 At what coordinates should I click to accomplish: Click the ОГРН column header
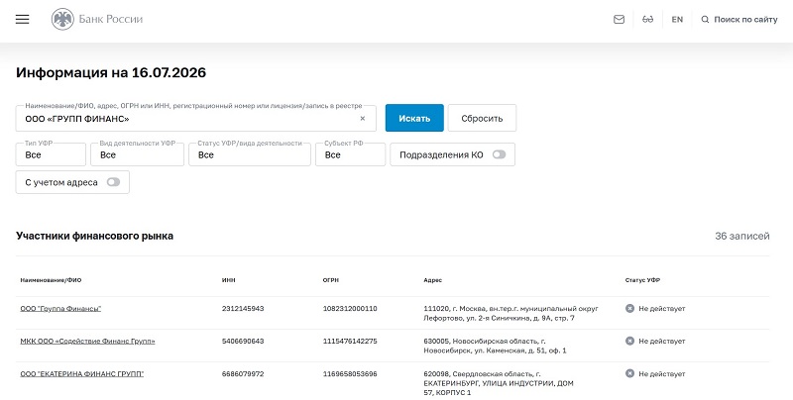331,280
